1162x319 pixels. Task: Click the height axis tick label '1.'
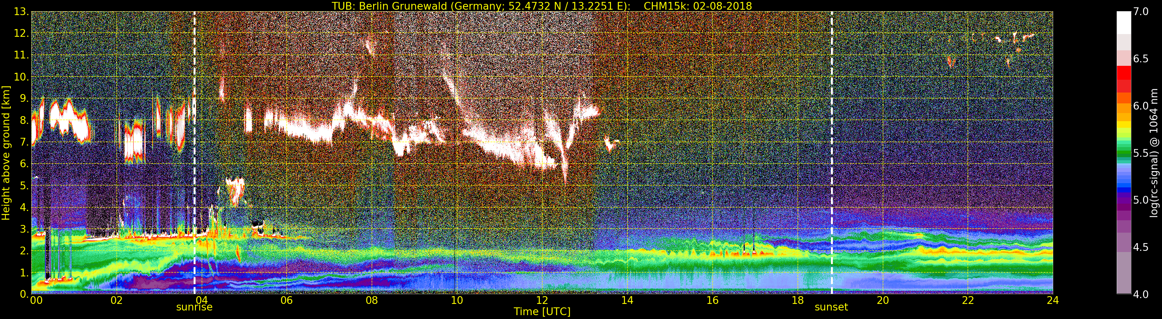pos(24,273)
